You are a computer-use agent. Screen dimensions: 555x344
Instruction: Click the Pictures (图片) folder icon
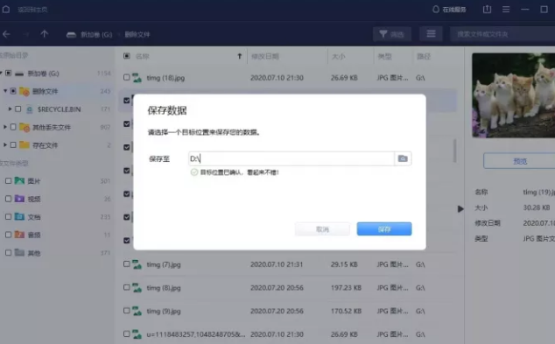coord(19,181)
